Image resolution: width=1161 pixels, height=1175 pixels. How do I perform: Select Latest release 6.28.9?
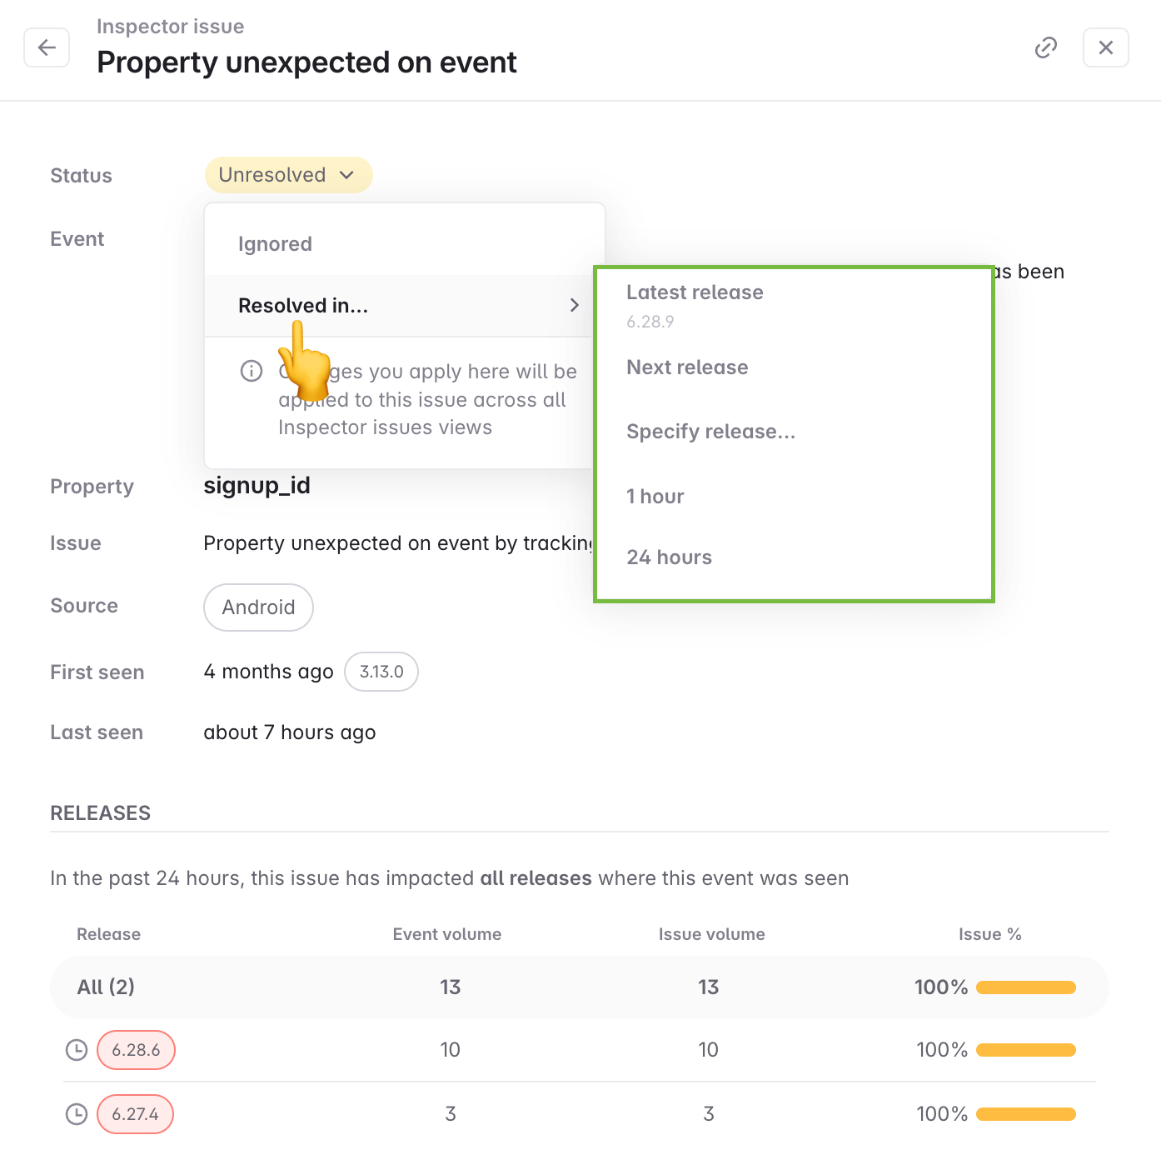tap(695, 292)
